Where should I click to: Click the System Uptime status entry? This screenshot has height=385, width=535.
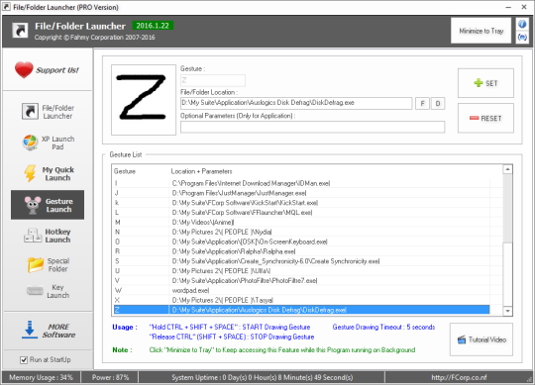(262, 377)
